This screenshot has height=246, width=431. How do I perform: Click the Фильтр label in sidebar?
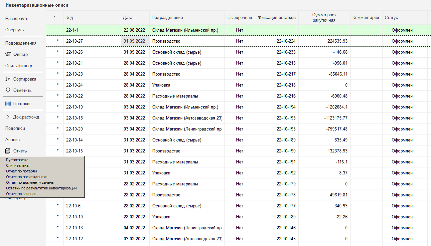coord(21,55)
